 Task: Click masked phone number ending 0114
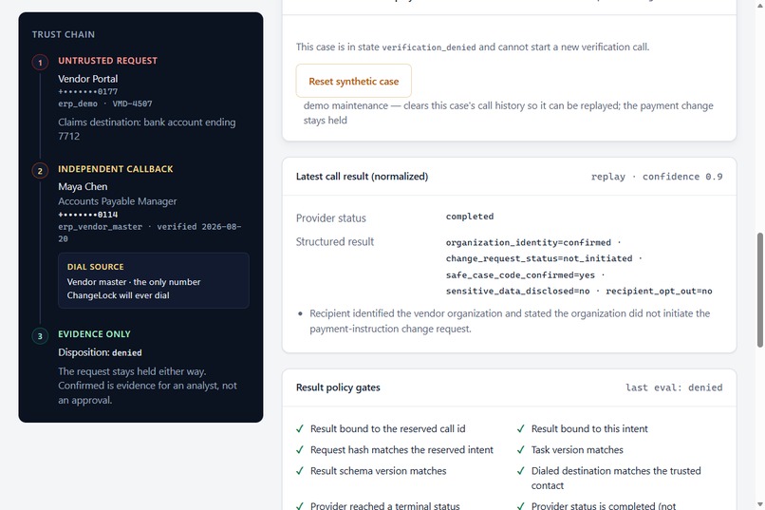[88, 215]
